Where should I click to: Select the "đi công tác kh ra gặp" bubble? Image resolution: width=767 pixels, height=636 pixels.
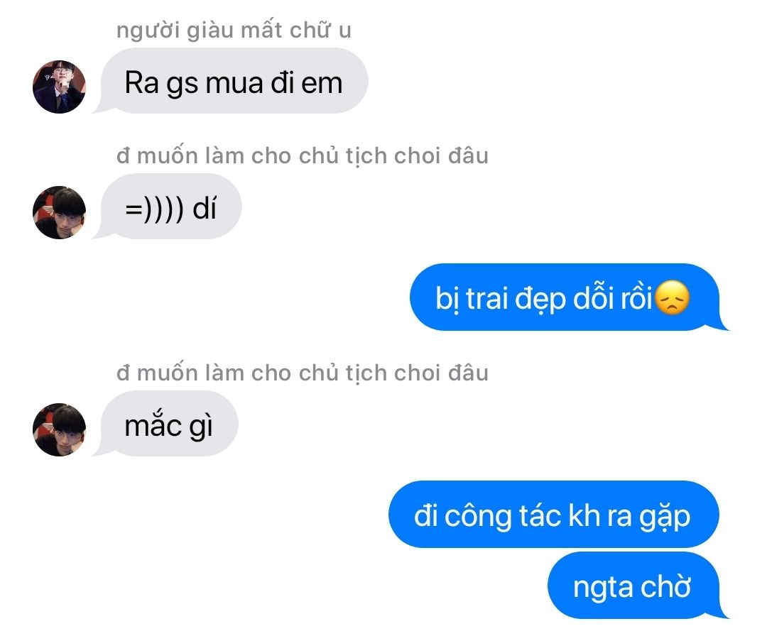click(x=554, y=515)
